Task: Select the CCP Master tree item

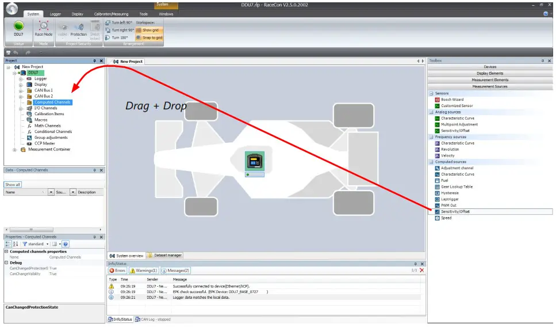Action: (45, 144)
